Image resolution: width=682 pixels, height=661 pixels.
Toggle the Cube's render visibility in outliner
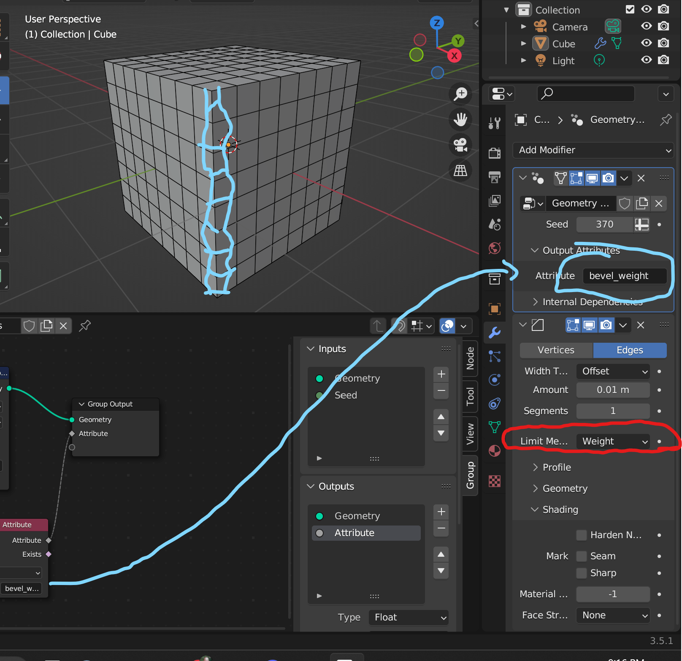pyautogui.click(x=663, y=43)
